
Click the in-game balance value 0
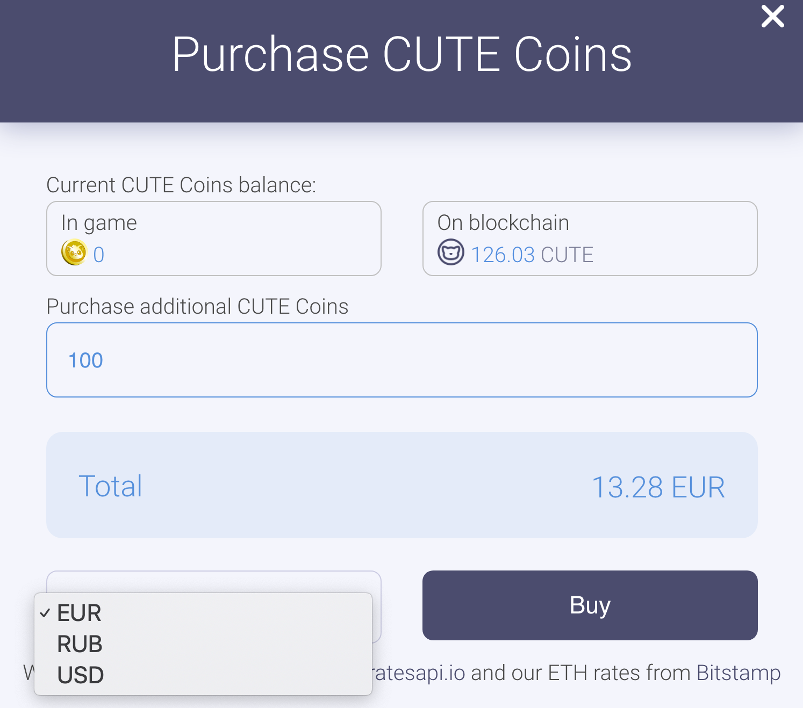(99, 255)
